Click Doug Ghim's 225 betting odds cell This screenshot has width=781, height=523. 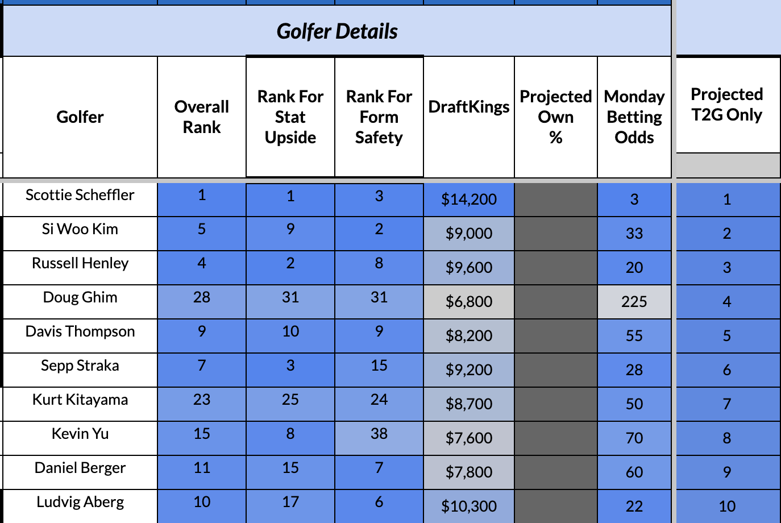click(634, 302)
